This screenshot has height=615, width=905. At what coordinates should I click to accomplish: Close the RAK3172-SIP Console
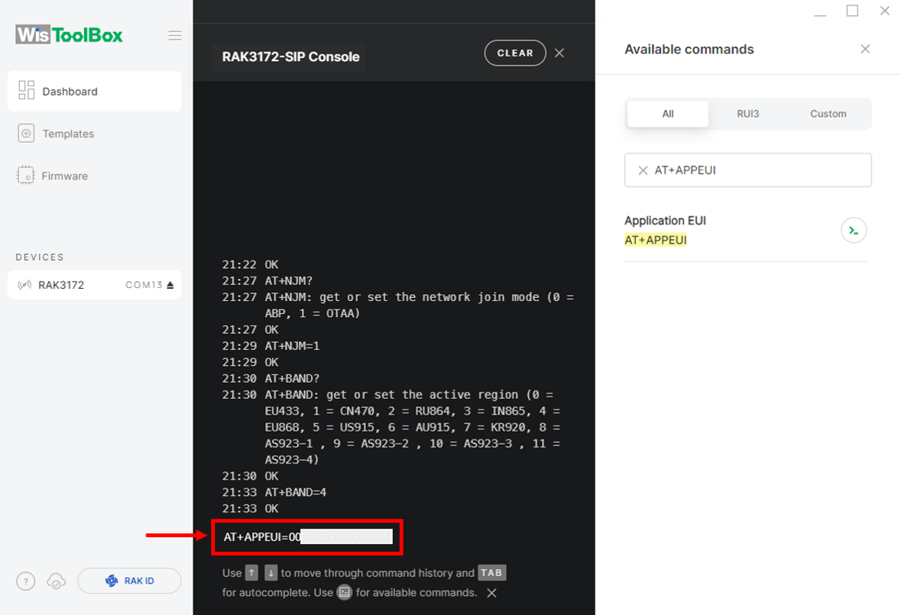coord(560,53)
